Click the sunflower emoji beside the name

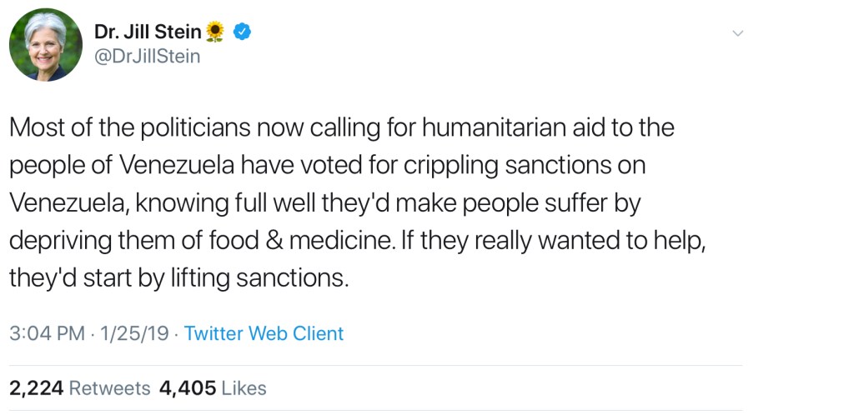[215, 32]
